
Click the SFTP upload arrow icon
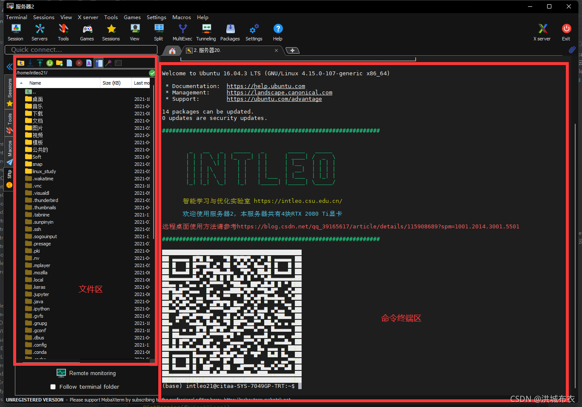pyautogui.click(x=40, y=63)
